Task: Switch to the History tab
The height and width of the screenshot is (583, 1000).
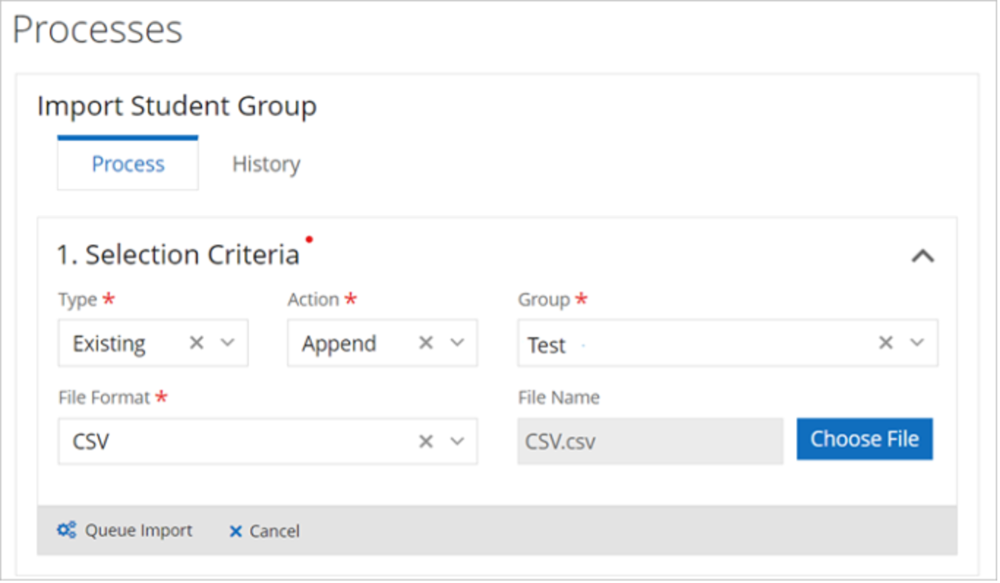Action: pos(266,164)
